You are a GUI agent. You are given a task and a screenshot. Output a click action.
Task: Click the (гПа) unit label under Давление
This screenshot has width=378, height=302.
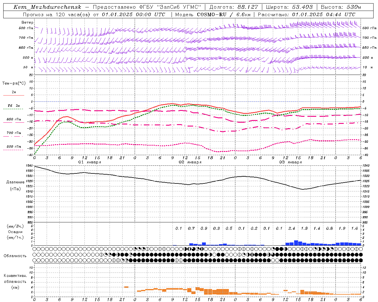click(15, 189)
